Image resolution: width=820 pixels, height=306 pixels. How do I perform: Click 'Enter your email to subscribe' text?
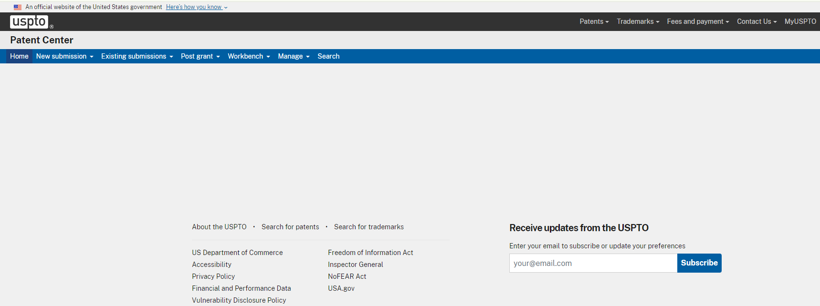click(x=597, y=246)
